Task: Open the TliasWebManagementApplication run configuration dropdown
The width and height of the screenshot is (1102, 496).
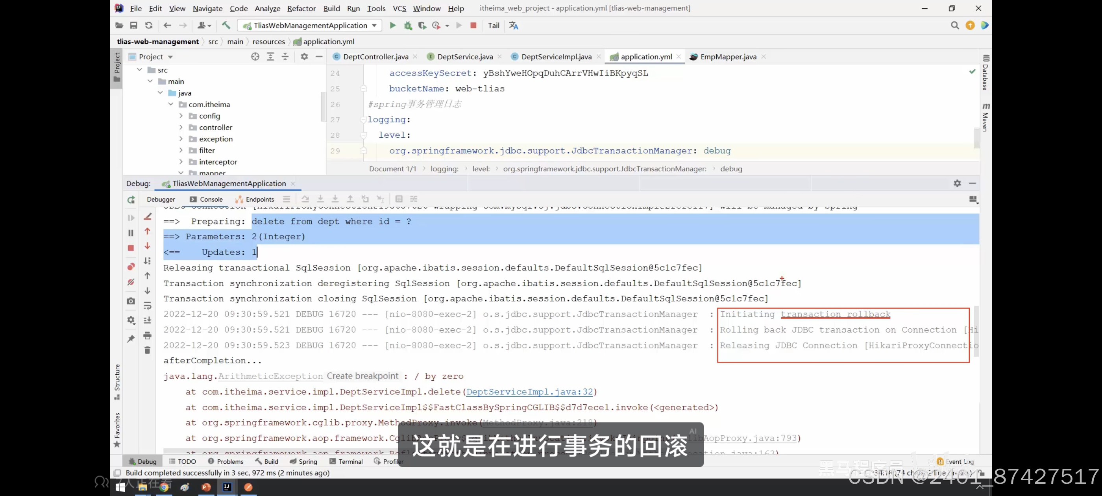Action: pyautogui.click(x=310, y=25)
